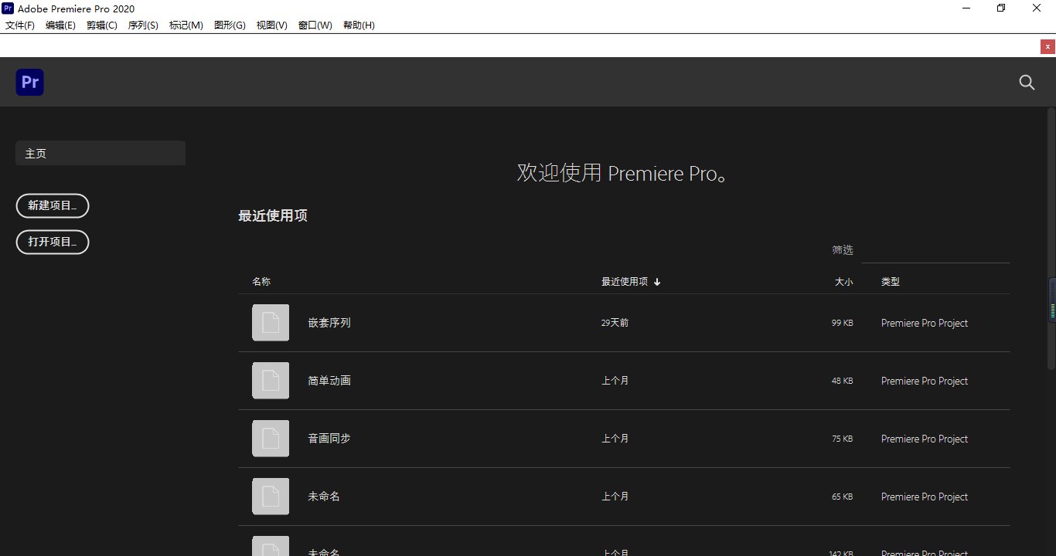Image resolution: width=1056 pixels, height=556 pixels.
Task: Open the 未命名 project sized 65 KB
Action: 324,497
